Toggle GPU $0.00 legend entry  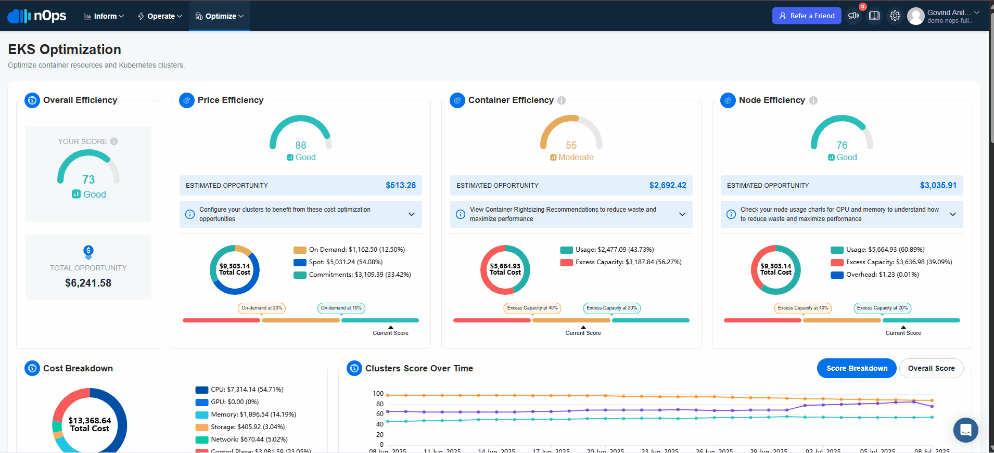[x=227, y=402]
